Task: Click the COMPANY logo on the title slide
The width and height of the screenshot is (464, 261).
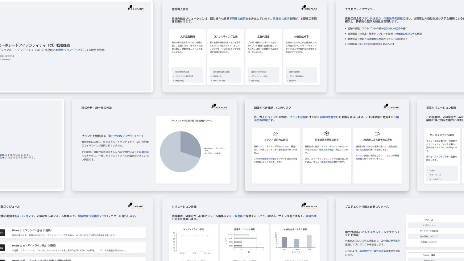Action: tap(136, 8)
